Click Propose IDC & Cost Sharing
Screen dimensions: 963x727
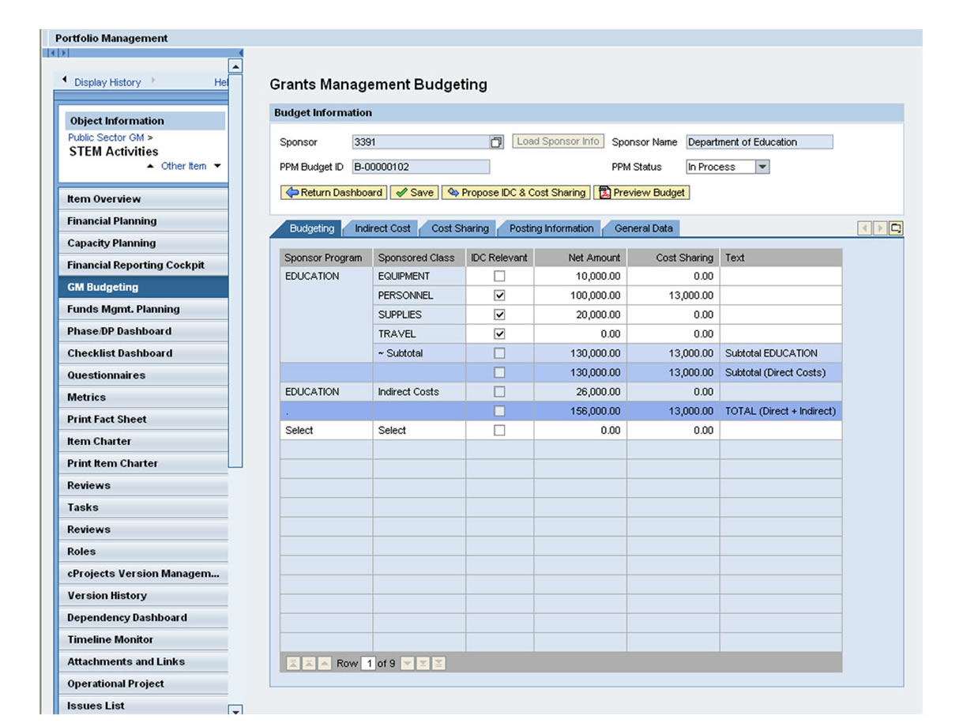517,193
